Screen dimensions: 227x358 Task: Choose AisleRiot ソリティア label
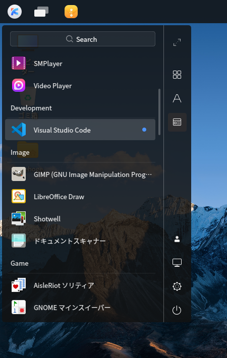coord(64,285)
